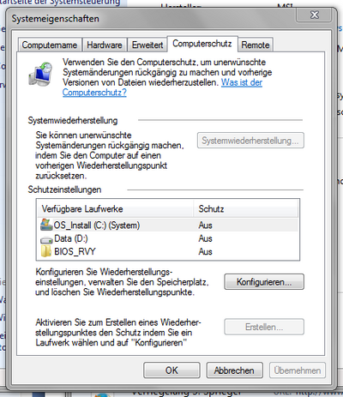
Task: Open the 'Was ist der Computerschutz?' link
Action: 162,87
